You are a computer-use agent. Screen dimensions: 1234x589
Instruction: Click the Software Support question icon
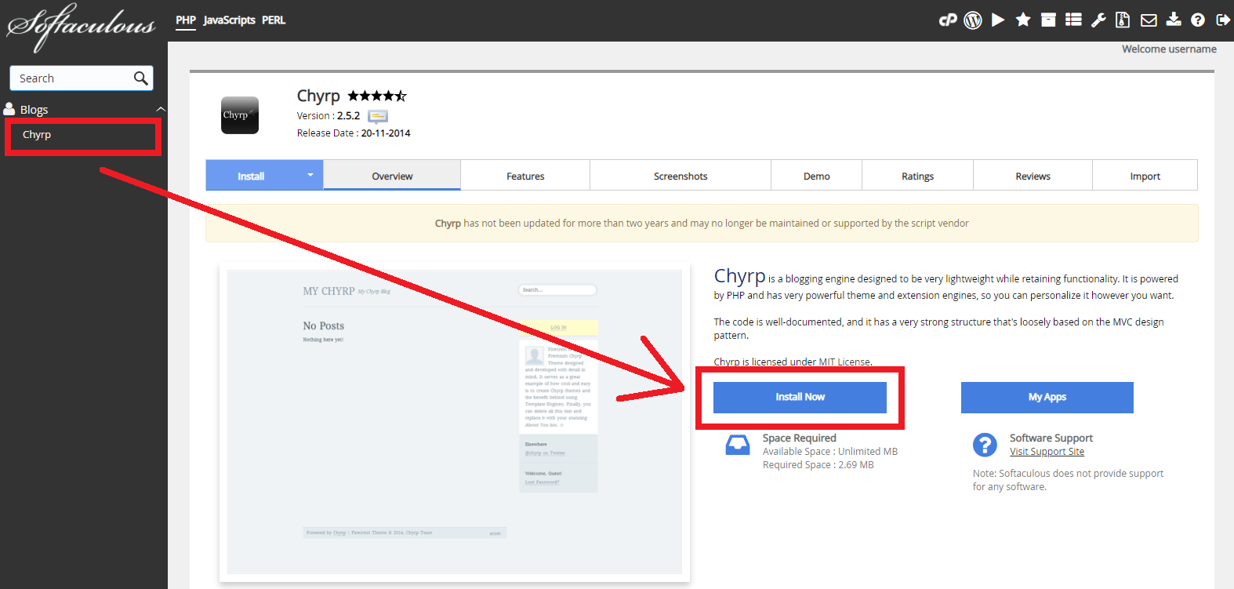pos(985,445)
